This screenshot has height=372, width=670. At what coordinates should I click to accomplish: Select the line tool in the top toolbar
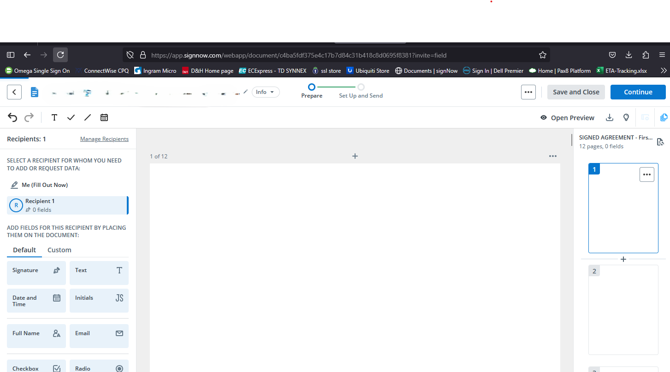coord(88,117)
